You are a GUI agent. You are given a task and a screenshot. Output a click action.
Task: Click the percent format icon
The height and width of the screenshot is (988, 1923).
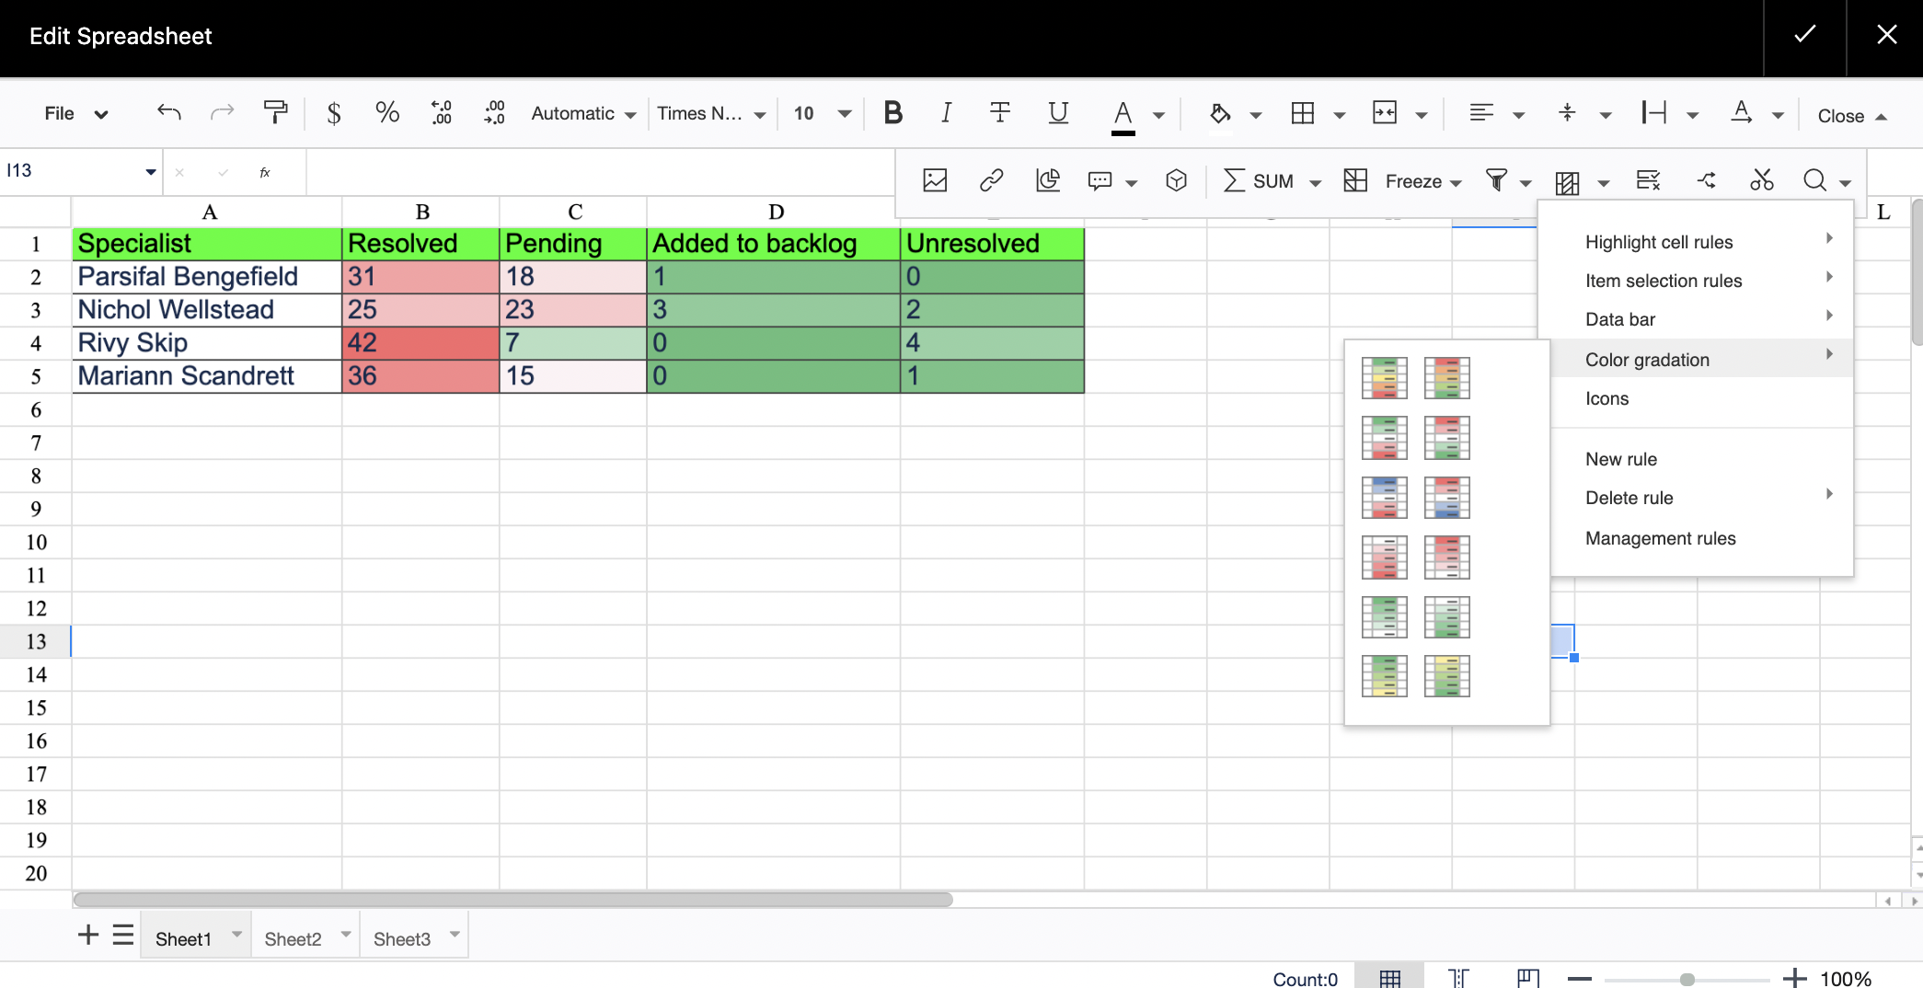click(x=387, y=113)
